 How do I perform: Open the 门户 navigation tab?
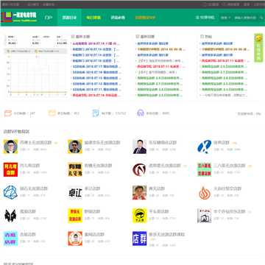(49, 18)
